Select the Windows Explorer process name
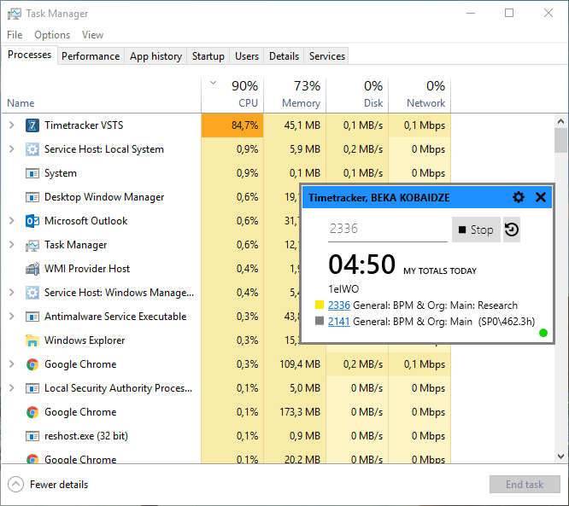The image size is (569, 506). 85,340
